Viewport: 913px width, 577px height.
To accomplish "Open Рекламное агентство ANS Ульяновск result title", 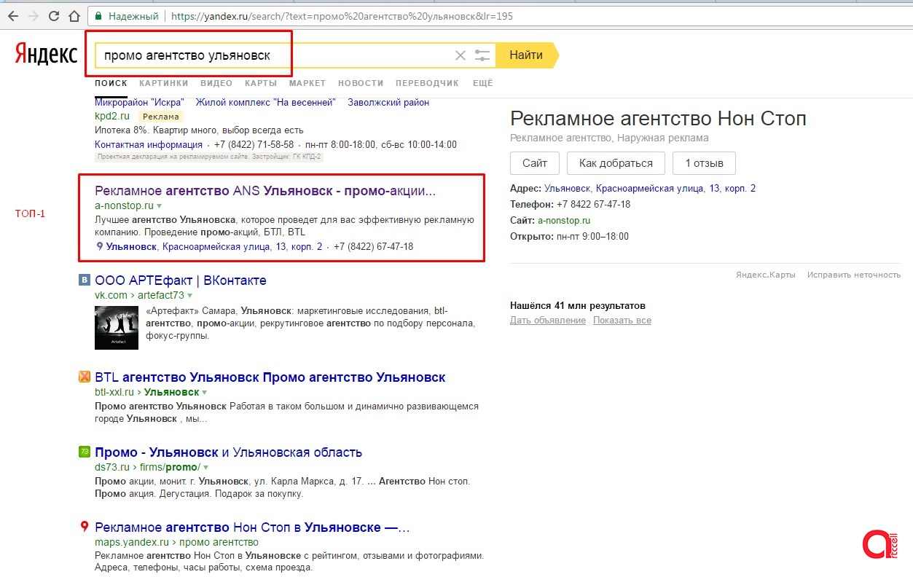I will tap(265, 191).
